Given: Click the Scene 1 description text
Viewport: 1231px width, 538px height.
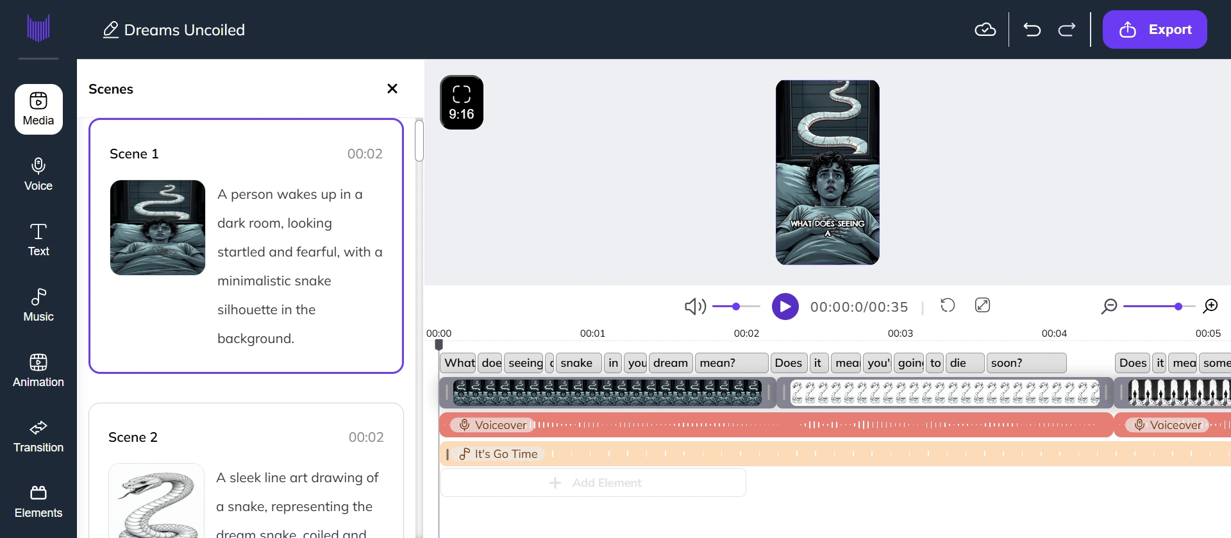Looking at the screenshot, I should tap(300, 266).
